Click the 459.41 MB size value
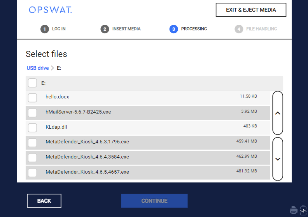Image resolution: width=308 pixels, height=217 pixels. (x=247, y=141)
